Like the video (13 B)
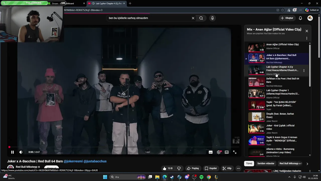This screenshot has width=321, height=181. 168,168
